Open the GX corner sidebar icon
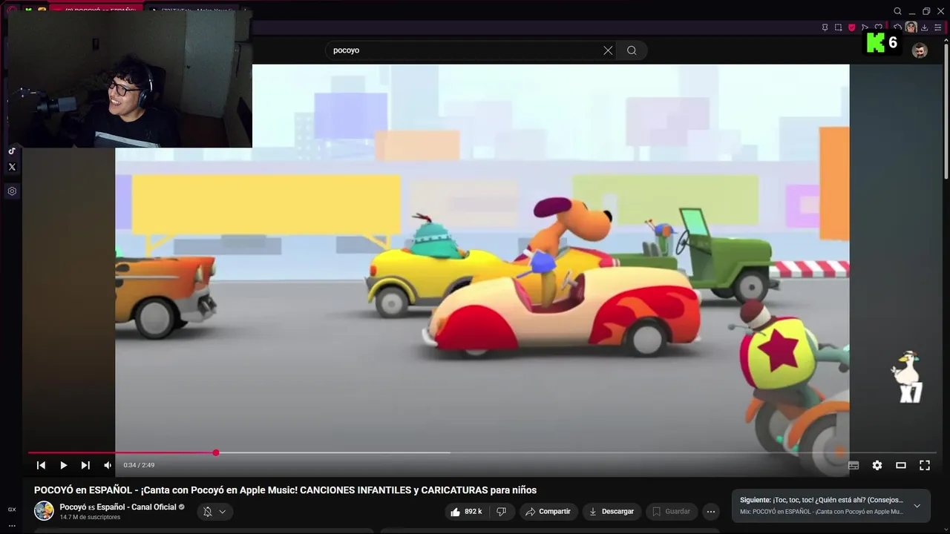950x534 pixels. click(x=12, y=510)
